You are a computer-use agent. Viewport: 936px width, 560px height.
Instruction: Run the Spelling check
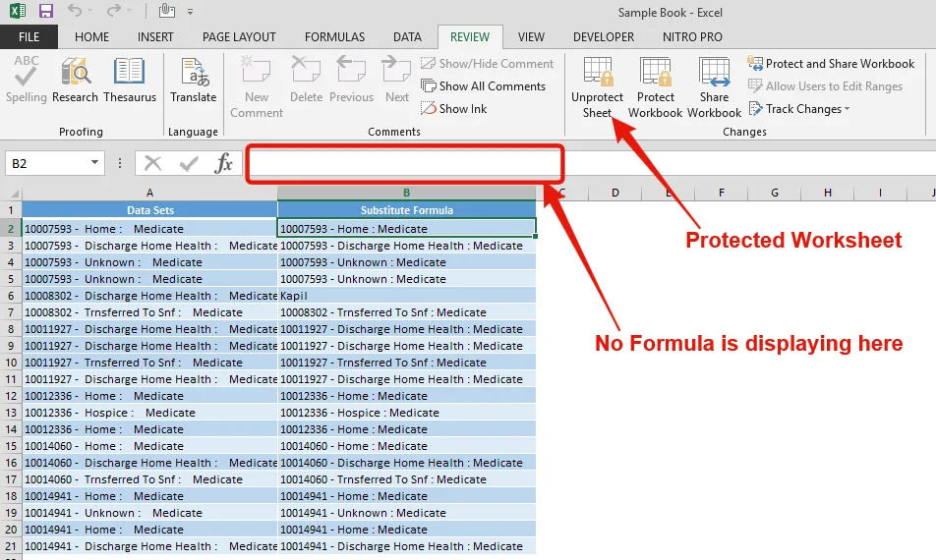tap(26, 79)
